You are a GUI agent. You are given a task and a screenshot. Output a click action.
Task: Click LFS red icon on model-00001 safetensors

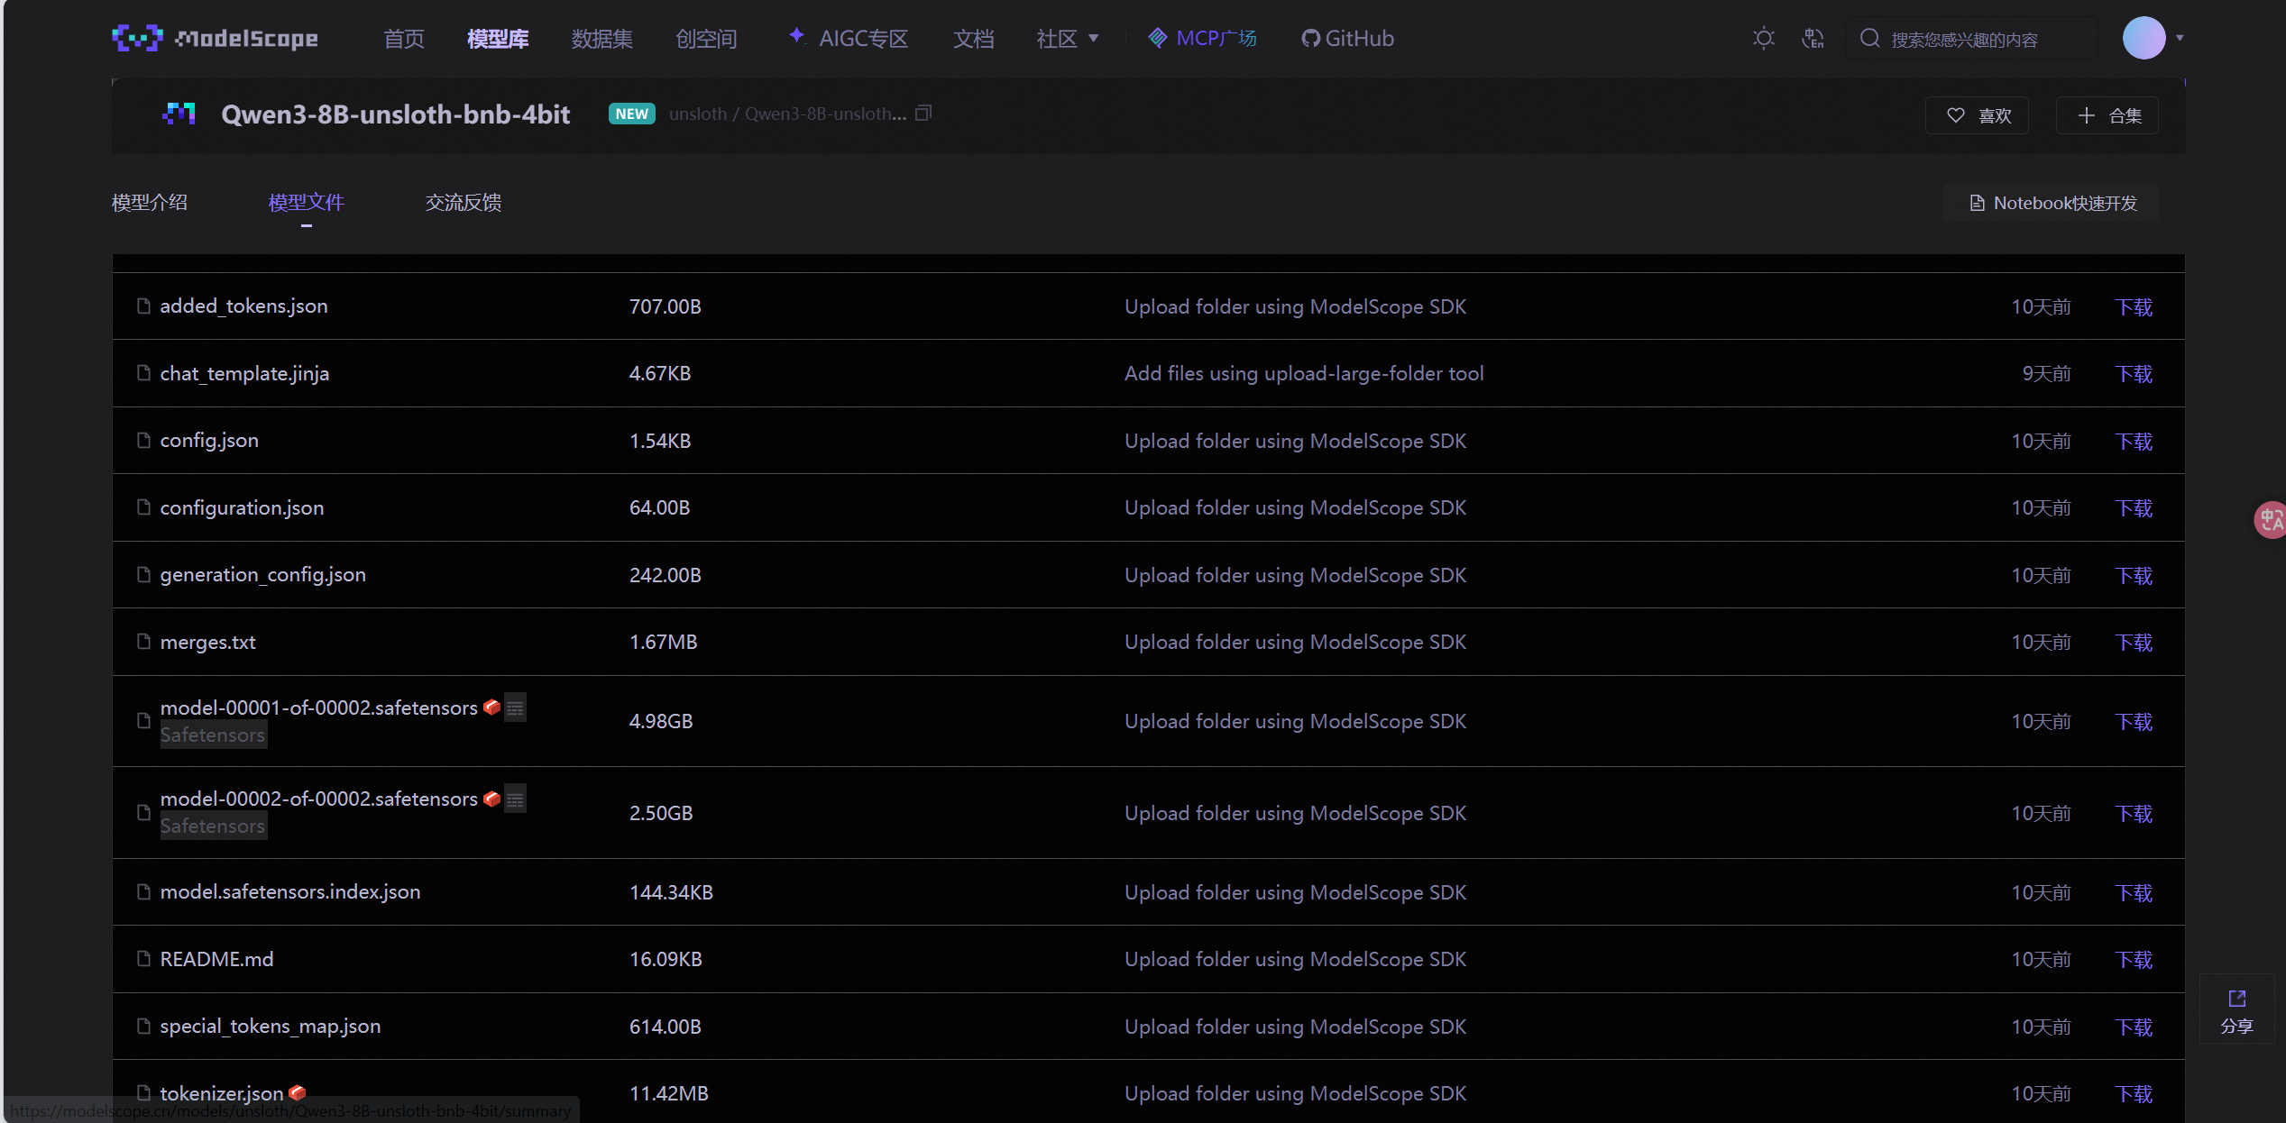click(x=491, y=707)
